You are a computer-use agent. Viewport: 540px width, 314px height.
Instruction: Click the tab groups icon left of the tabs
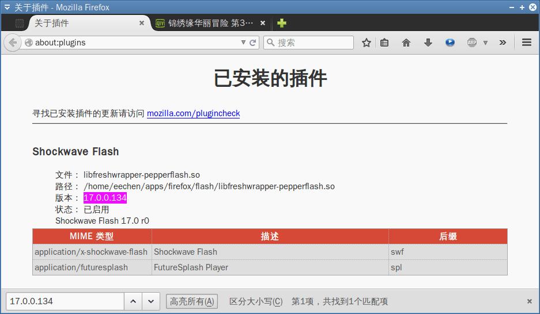[20, 24]
